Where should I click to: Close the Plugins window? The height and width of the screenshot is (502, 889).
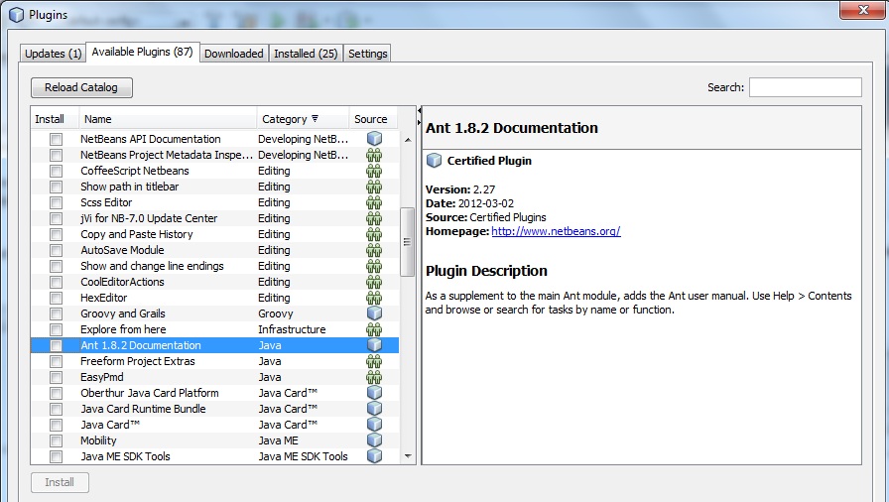coord(862,10)
